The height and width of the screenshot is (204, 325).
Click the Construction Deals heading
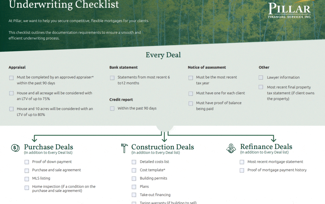pos(162,147)
